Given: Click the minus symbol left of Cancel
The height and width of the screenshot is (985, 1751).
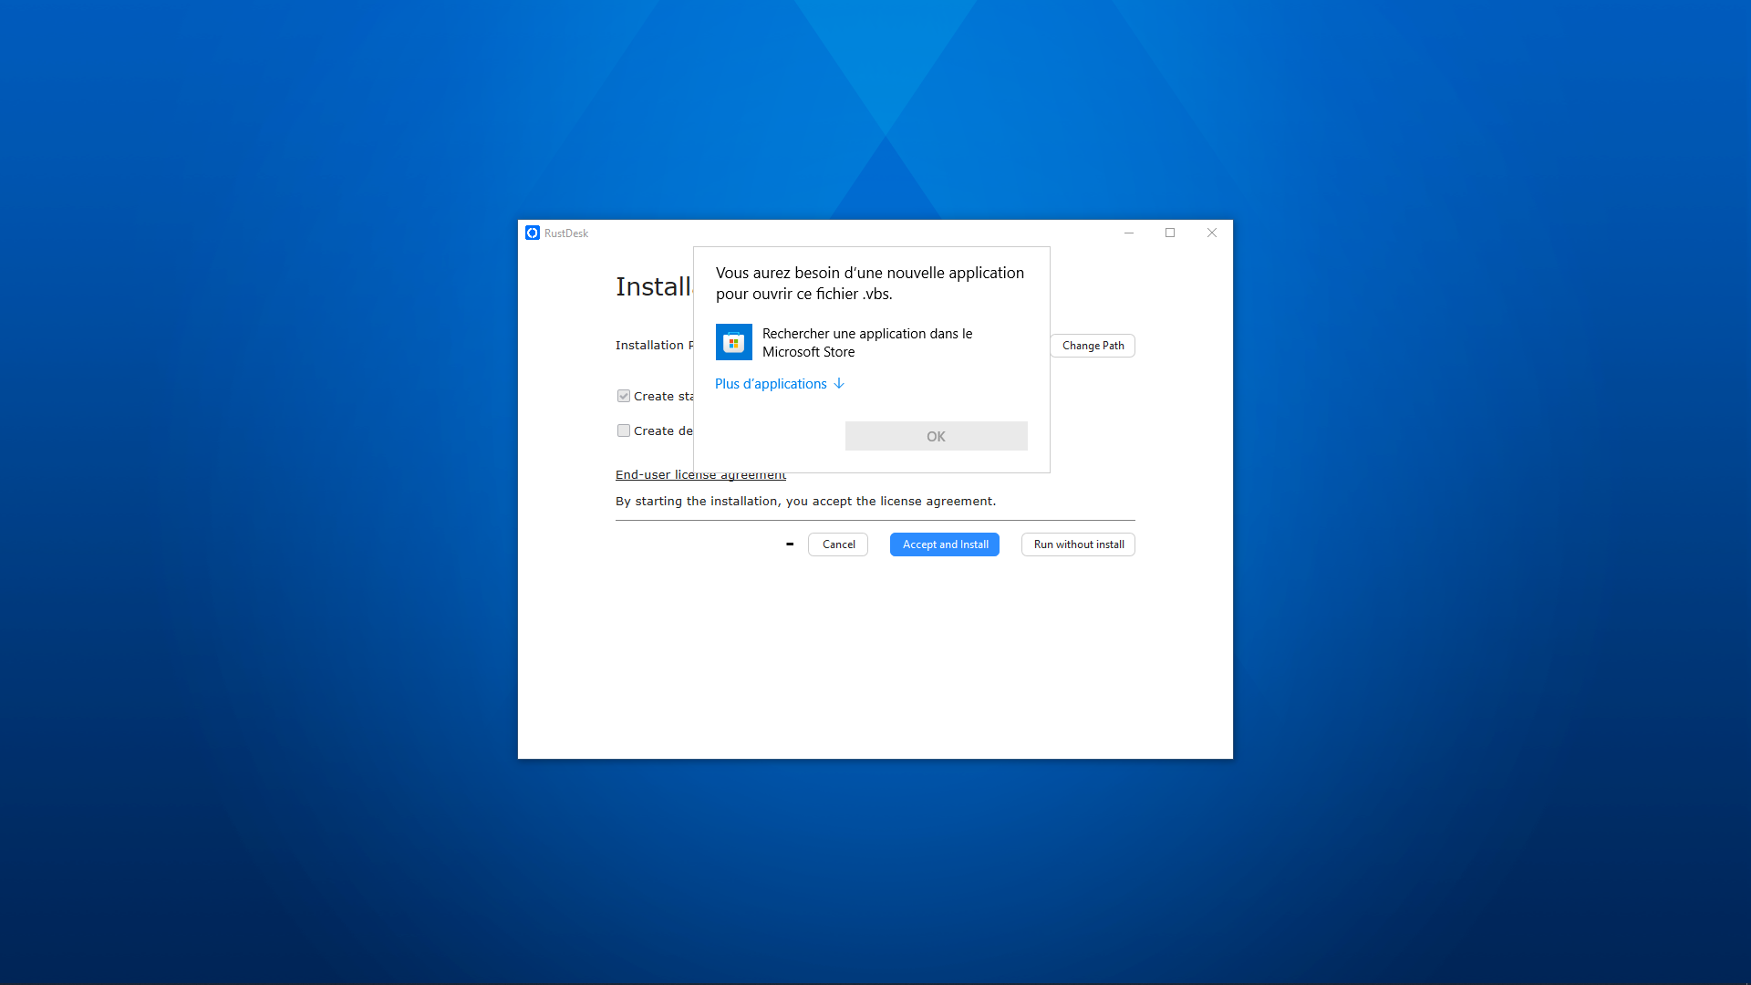Looking at the screenshot, I should pos(790,544).
